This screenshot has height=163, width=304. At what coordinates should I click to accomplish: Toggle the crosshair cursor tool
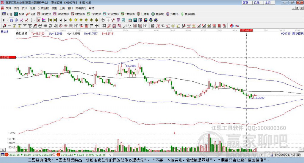coord(108,20)
